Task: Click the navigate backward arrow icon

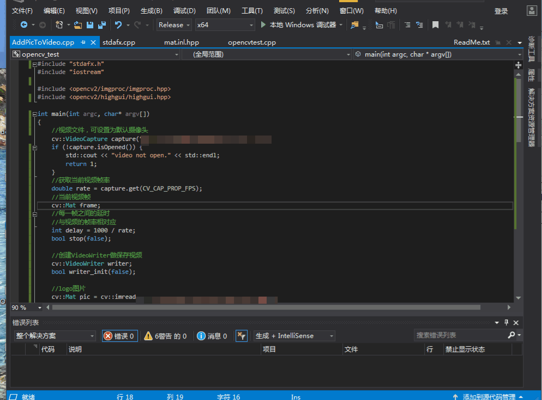Action: coord(24,25)
